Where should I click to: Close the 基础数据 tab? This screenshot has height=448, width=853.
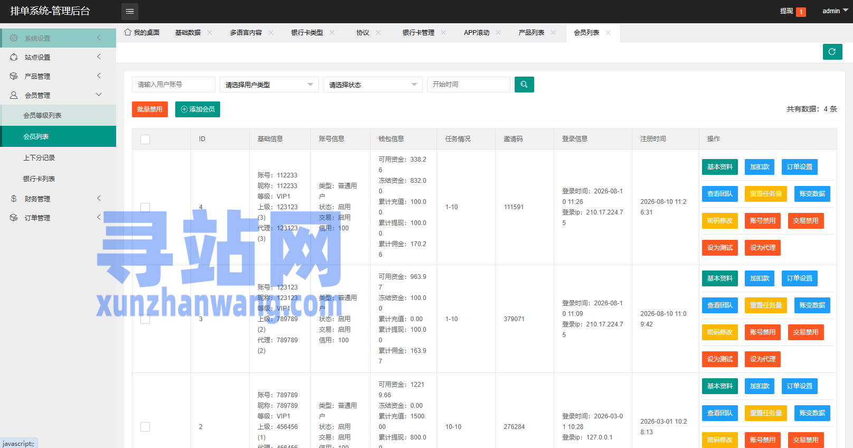210,33
